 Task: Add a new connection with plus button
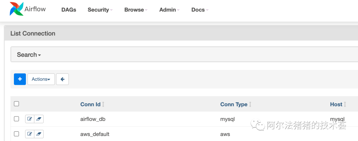[x=20, y=79]
